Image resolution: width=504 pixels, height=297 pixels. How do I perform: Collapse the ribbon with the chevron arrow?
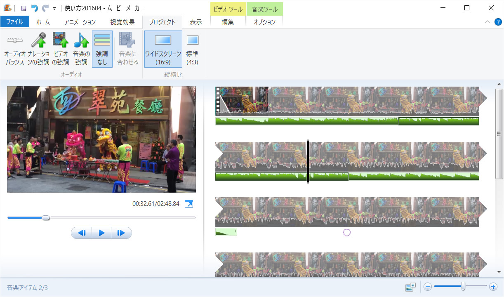point(488,22)
